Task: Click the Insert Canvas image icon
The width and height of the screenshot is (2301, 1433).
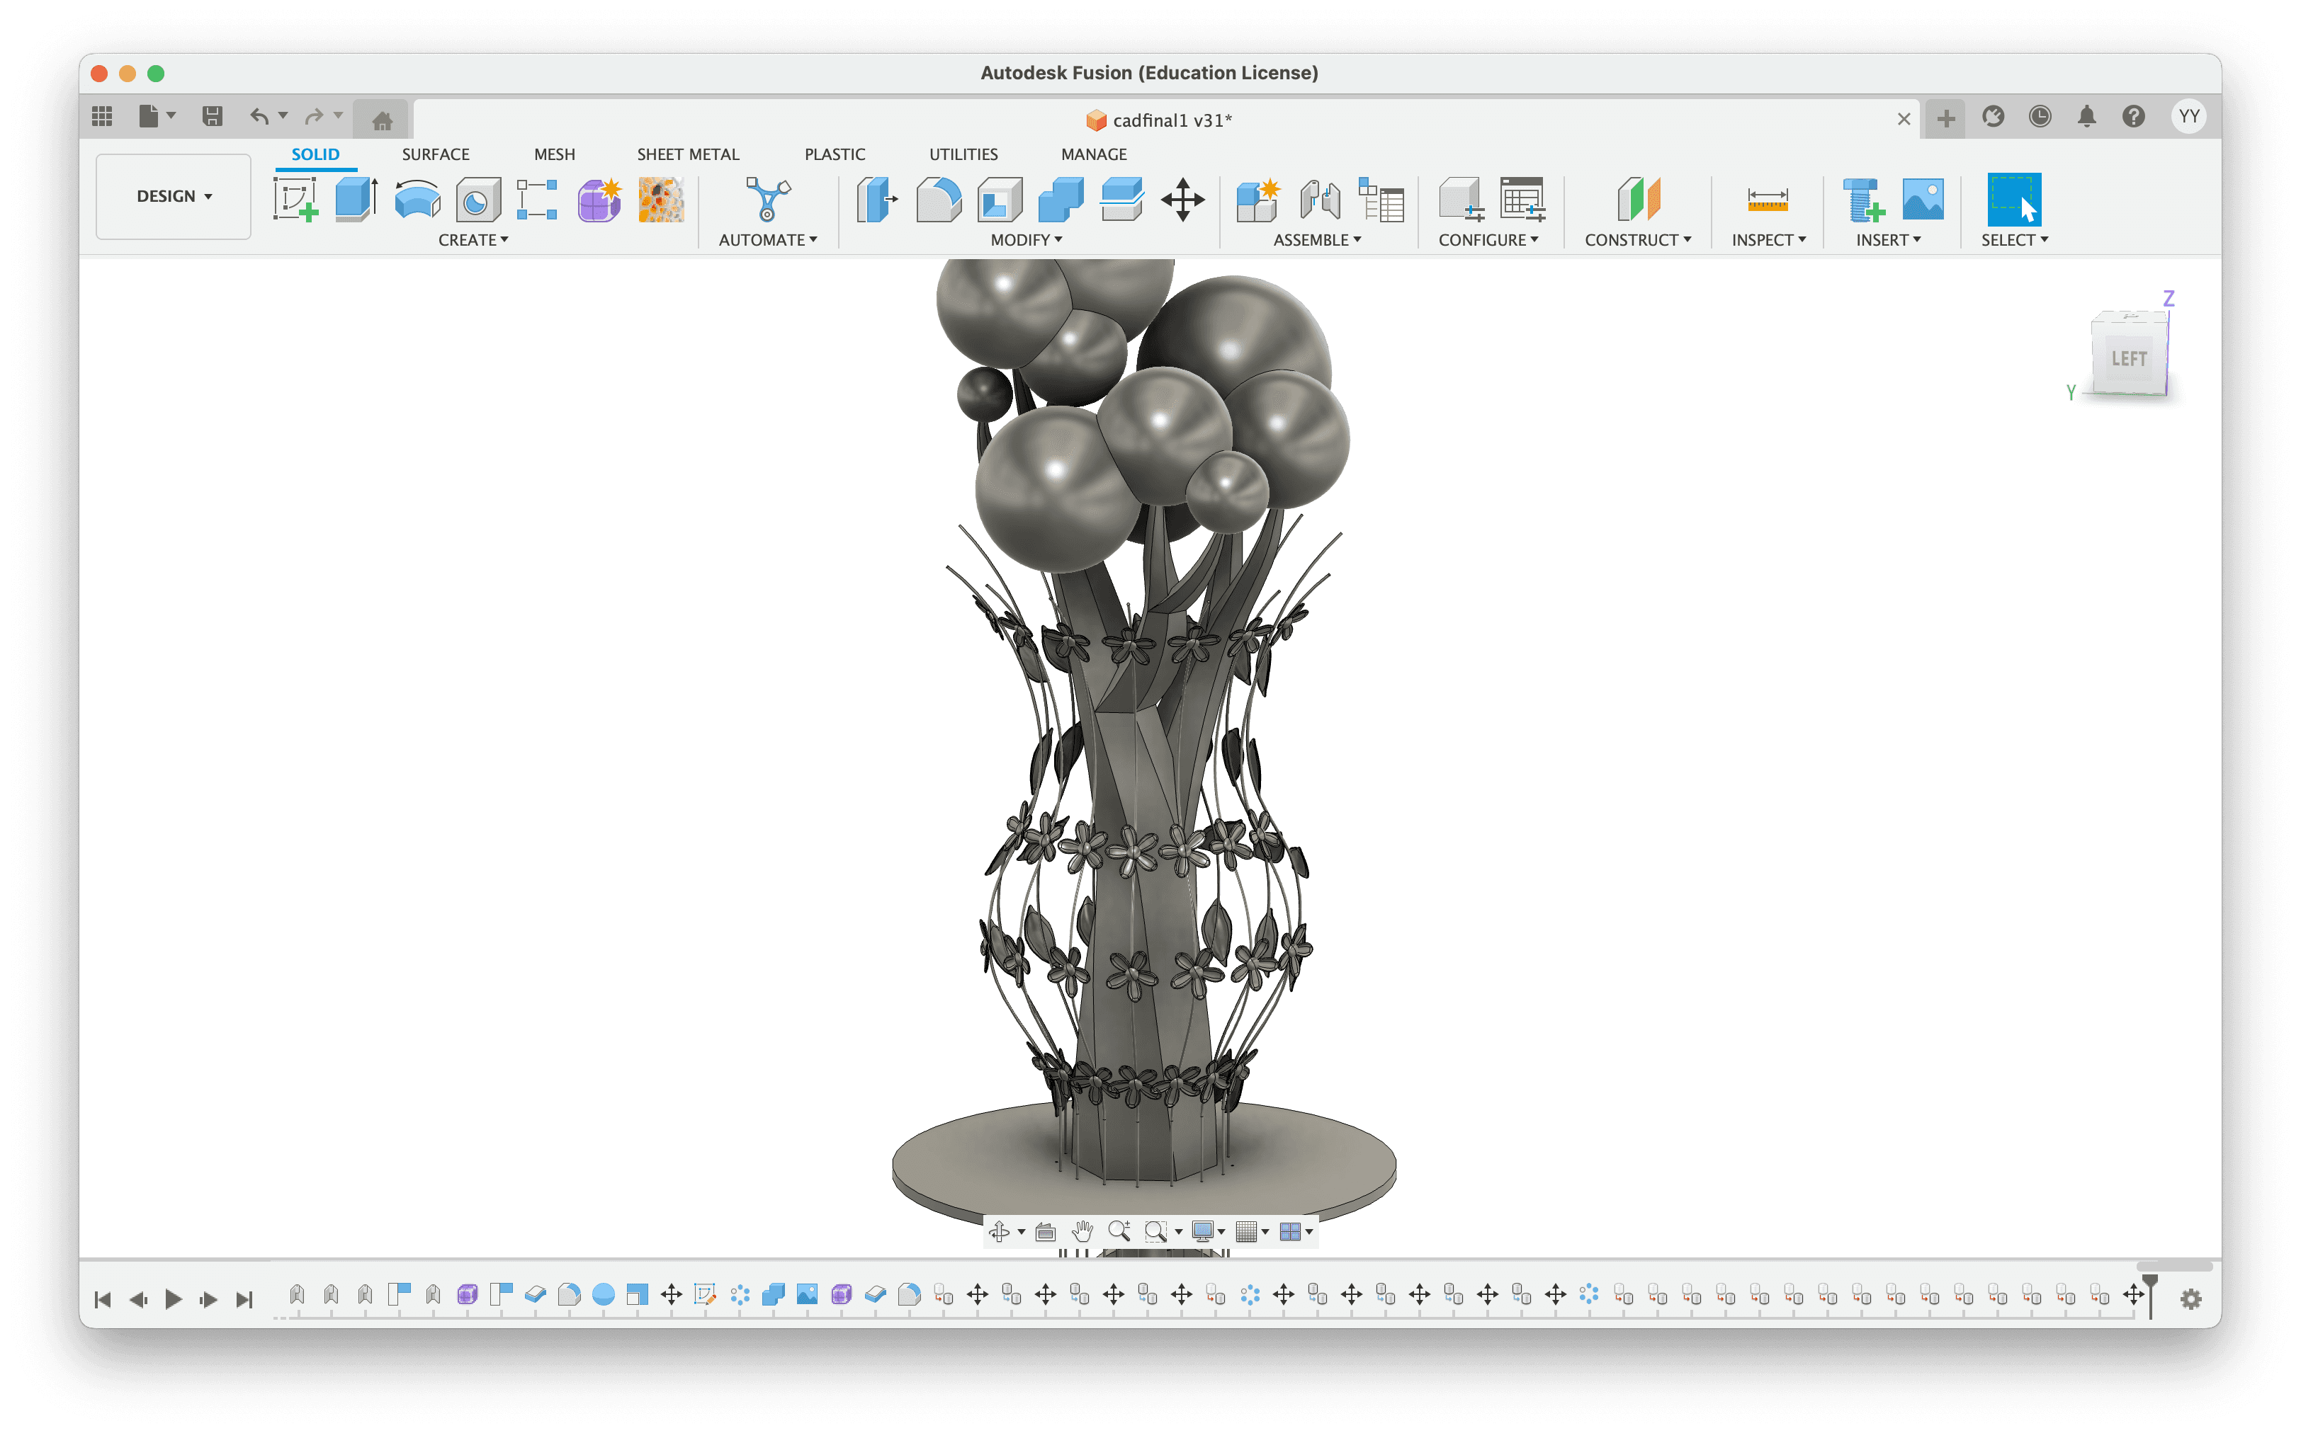Action: [1923, 200]
